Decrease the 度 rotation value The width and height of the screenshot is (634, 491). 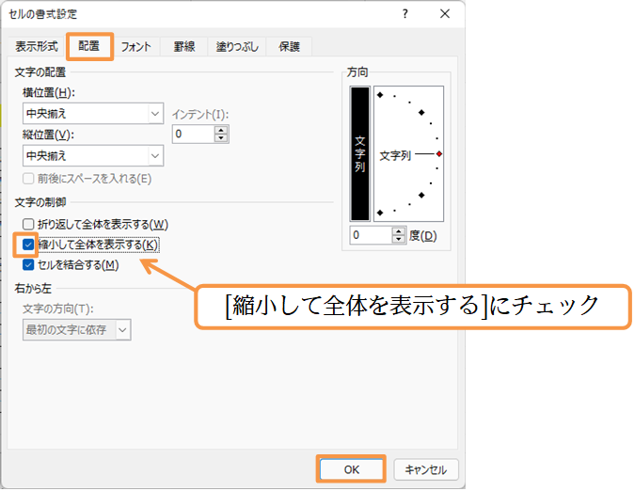click(x=399, y=239)
